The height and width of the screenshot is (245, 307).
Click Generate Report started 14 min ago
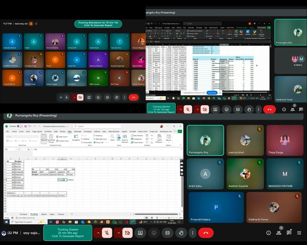point(161,109)
